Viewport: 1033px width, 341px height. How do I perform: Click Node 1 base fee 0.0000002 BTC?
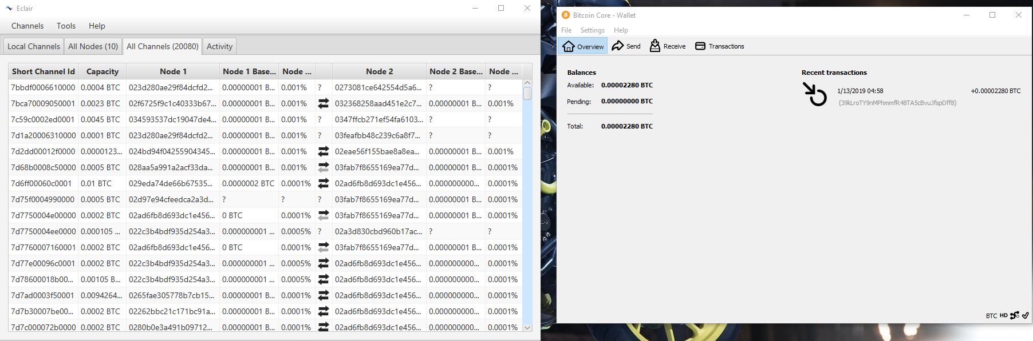[x=249, y=183]
